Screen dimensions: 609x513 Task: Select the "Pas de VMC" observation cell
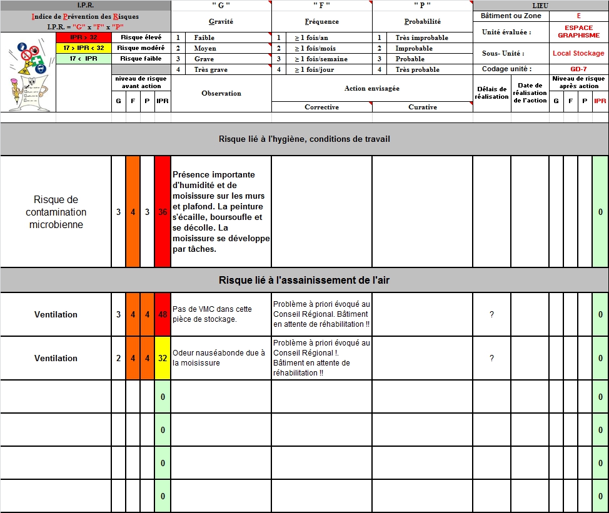point(221,314)
